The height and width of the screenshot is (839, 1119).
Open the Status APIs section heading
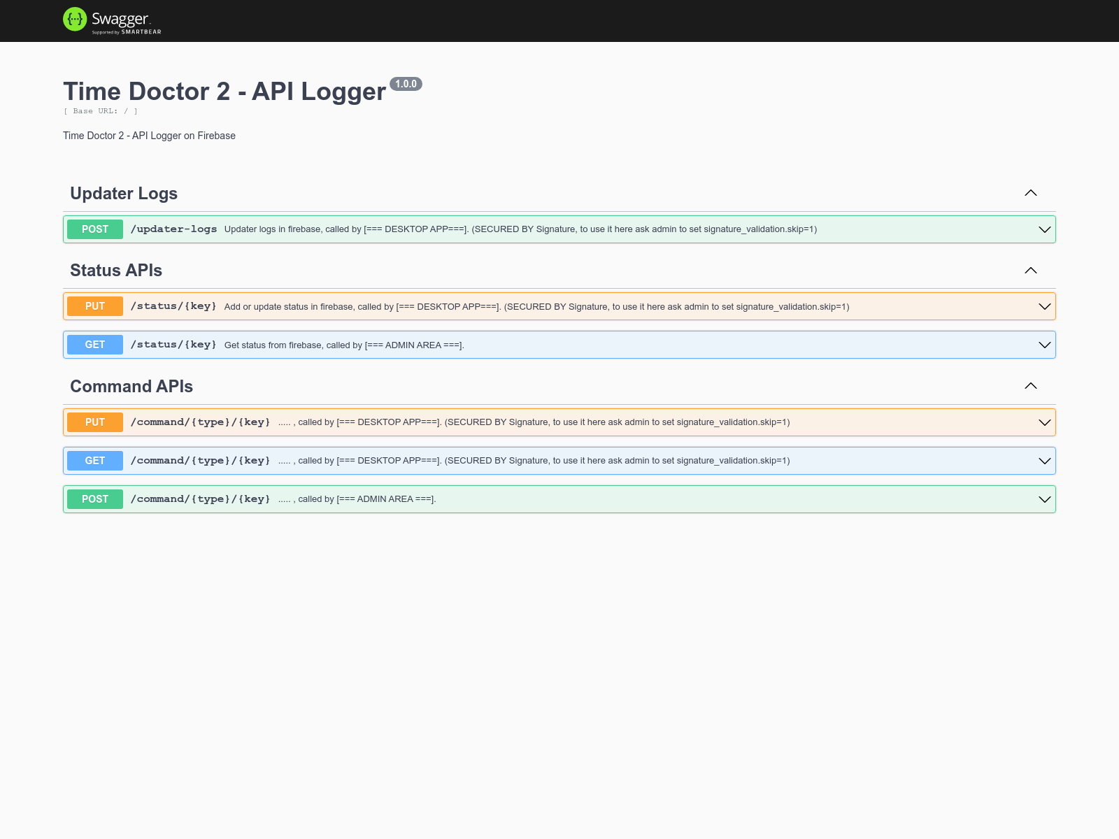[x=116, y=271]
